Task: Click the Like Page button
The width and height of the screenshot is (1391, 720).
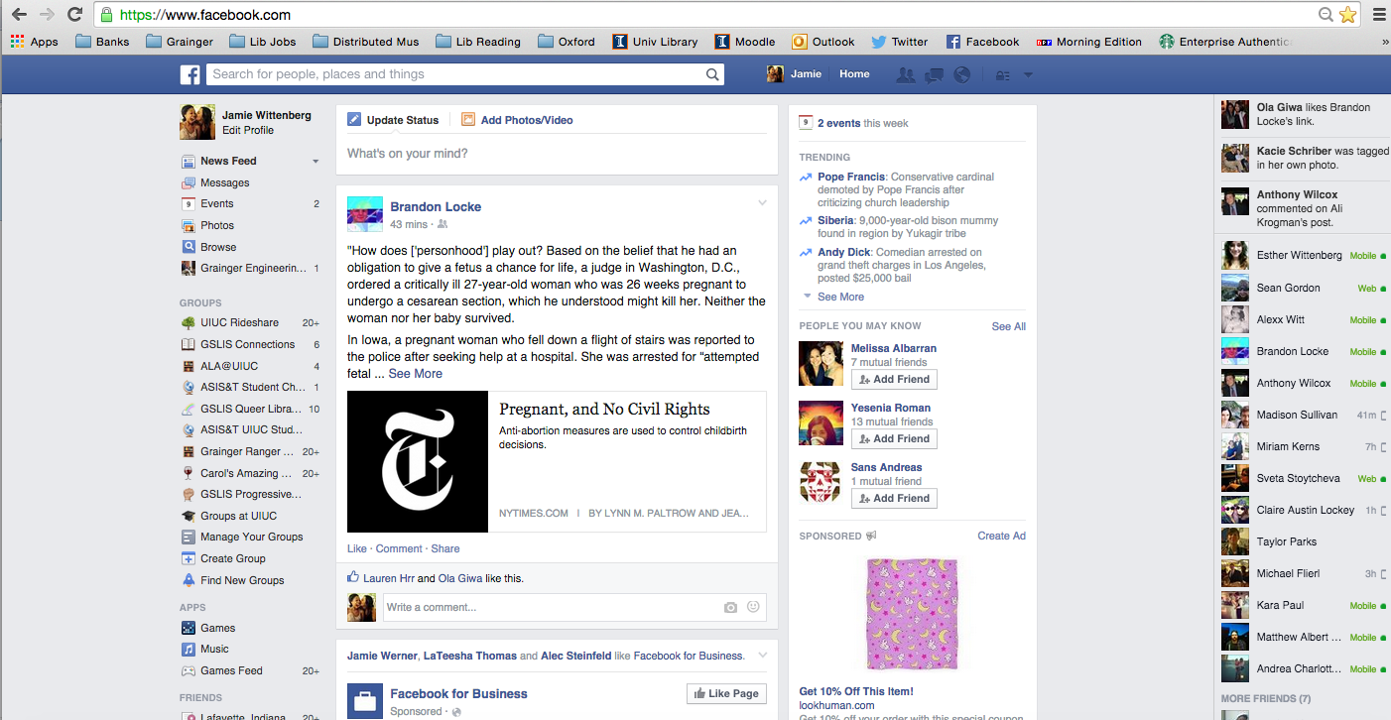Action: 726,693
